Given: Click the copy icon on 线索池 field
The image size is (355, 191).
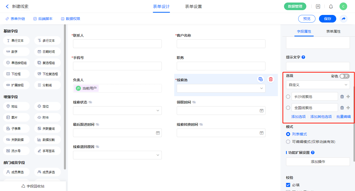Looking at the screenshot, I should coord(260,79).
